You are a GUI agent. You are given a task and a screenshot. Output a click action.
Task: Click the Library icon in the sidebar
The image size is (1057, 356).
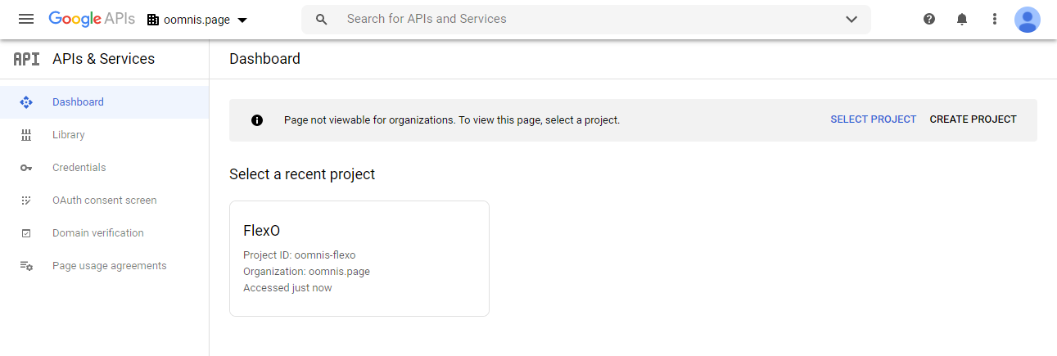(26, 135)
